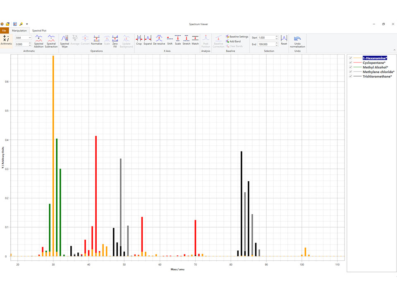Viewport: 397px width, 298px height.
Task: Collapse the ribbon with the chevron
Action: tap(394, 50)
